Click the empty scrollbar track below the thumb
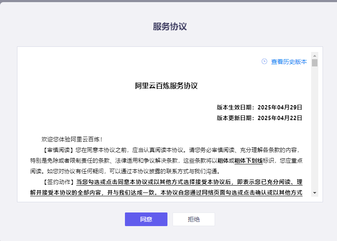This screenshot has width=337, height=241. pyautogui.click(x=314, y=128)
